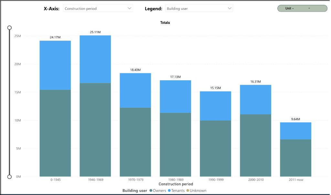Open the X-Axis Construction period dropdown
The image size is (331, 195).
pos(94,9)
